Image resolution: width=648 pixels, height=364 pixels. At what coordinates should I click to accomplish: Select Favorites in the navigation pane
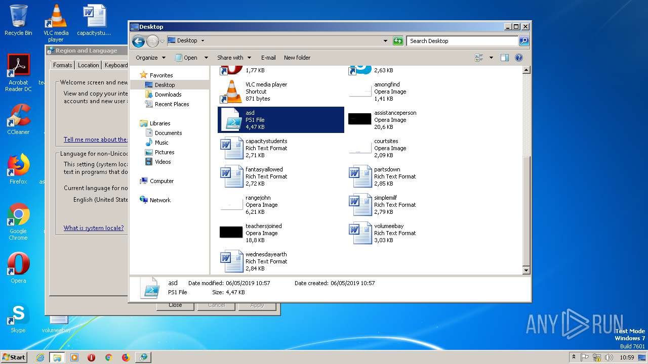click(x=161, y=75)
